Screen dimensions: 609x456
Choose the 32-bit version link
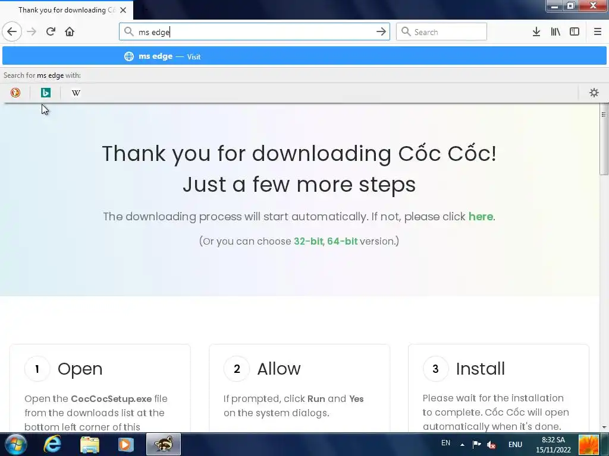click(x=309, y=241)
